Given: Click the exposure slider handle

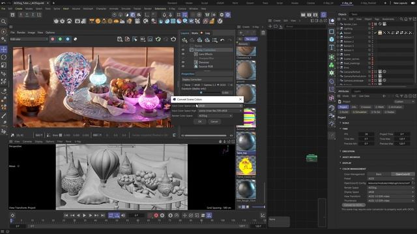Looking at the screenshot, I should pyautogui.click(x=201, y=92).
